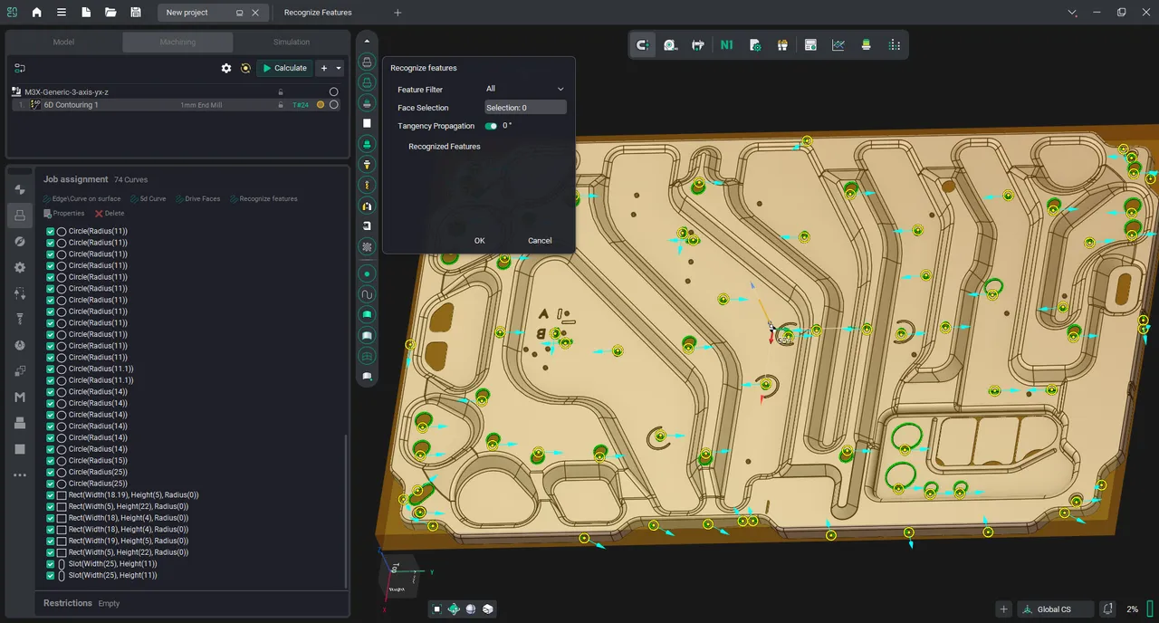This screenshot has height=623, width=1159.
Task: Open Properties of selected curve
Action: (63, 213)
